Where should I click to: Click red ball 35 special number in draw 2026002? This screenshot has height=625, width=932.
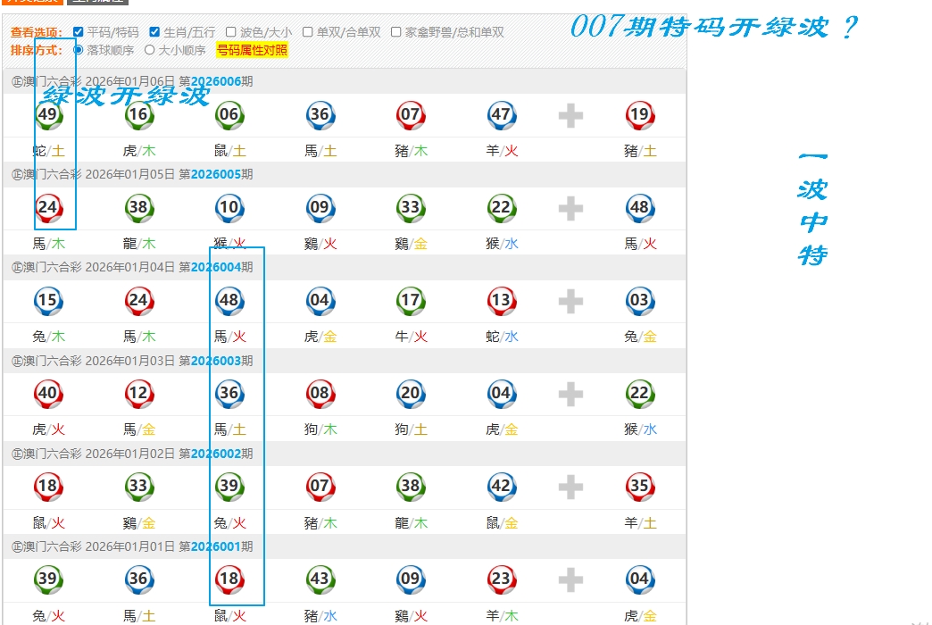(639, 487)
